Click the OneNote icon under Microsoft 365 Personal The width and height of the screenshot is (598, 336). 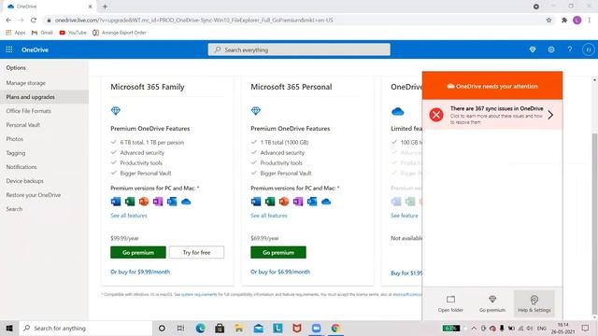[298, 202]
